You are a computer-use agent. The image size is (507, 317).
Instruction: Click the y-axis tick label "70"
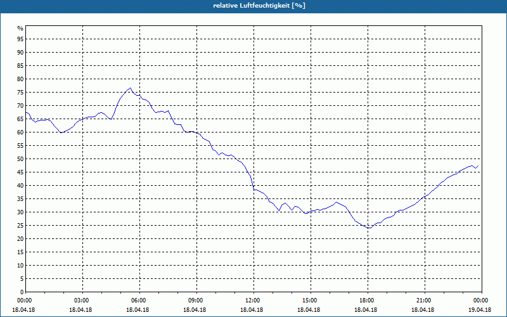(x=20, y=106)
